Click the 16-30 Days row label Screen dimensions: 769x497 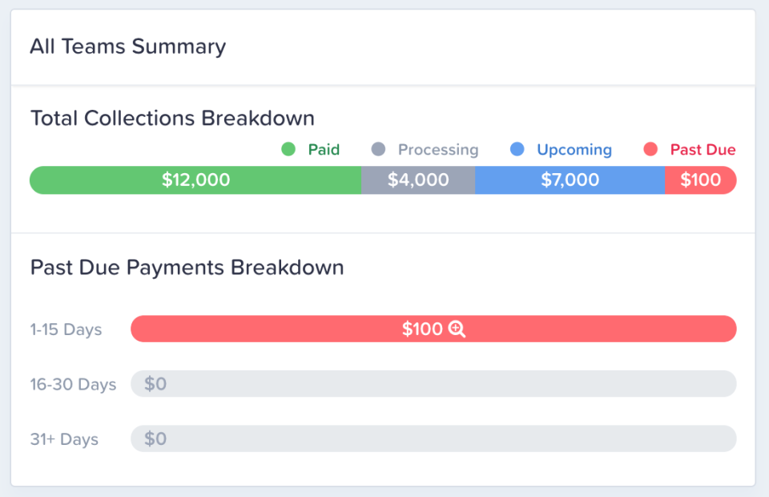(73, 384)
